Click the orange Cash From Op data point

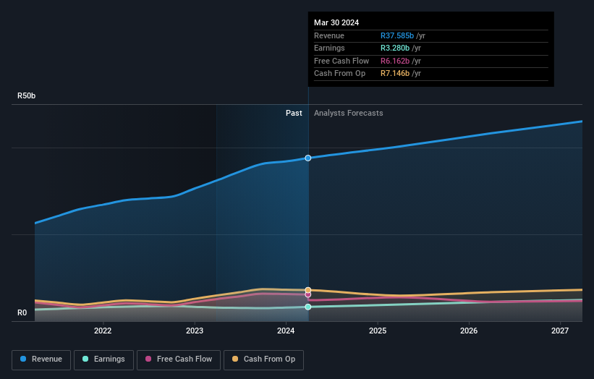[x=308, y=290]
